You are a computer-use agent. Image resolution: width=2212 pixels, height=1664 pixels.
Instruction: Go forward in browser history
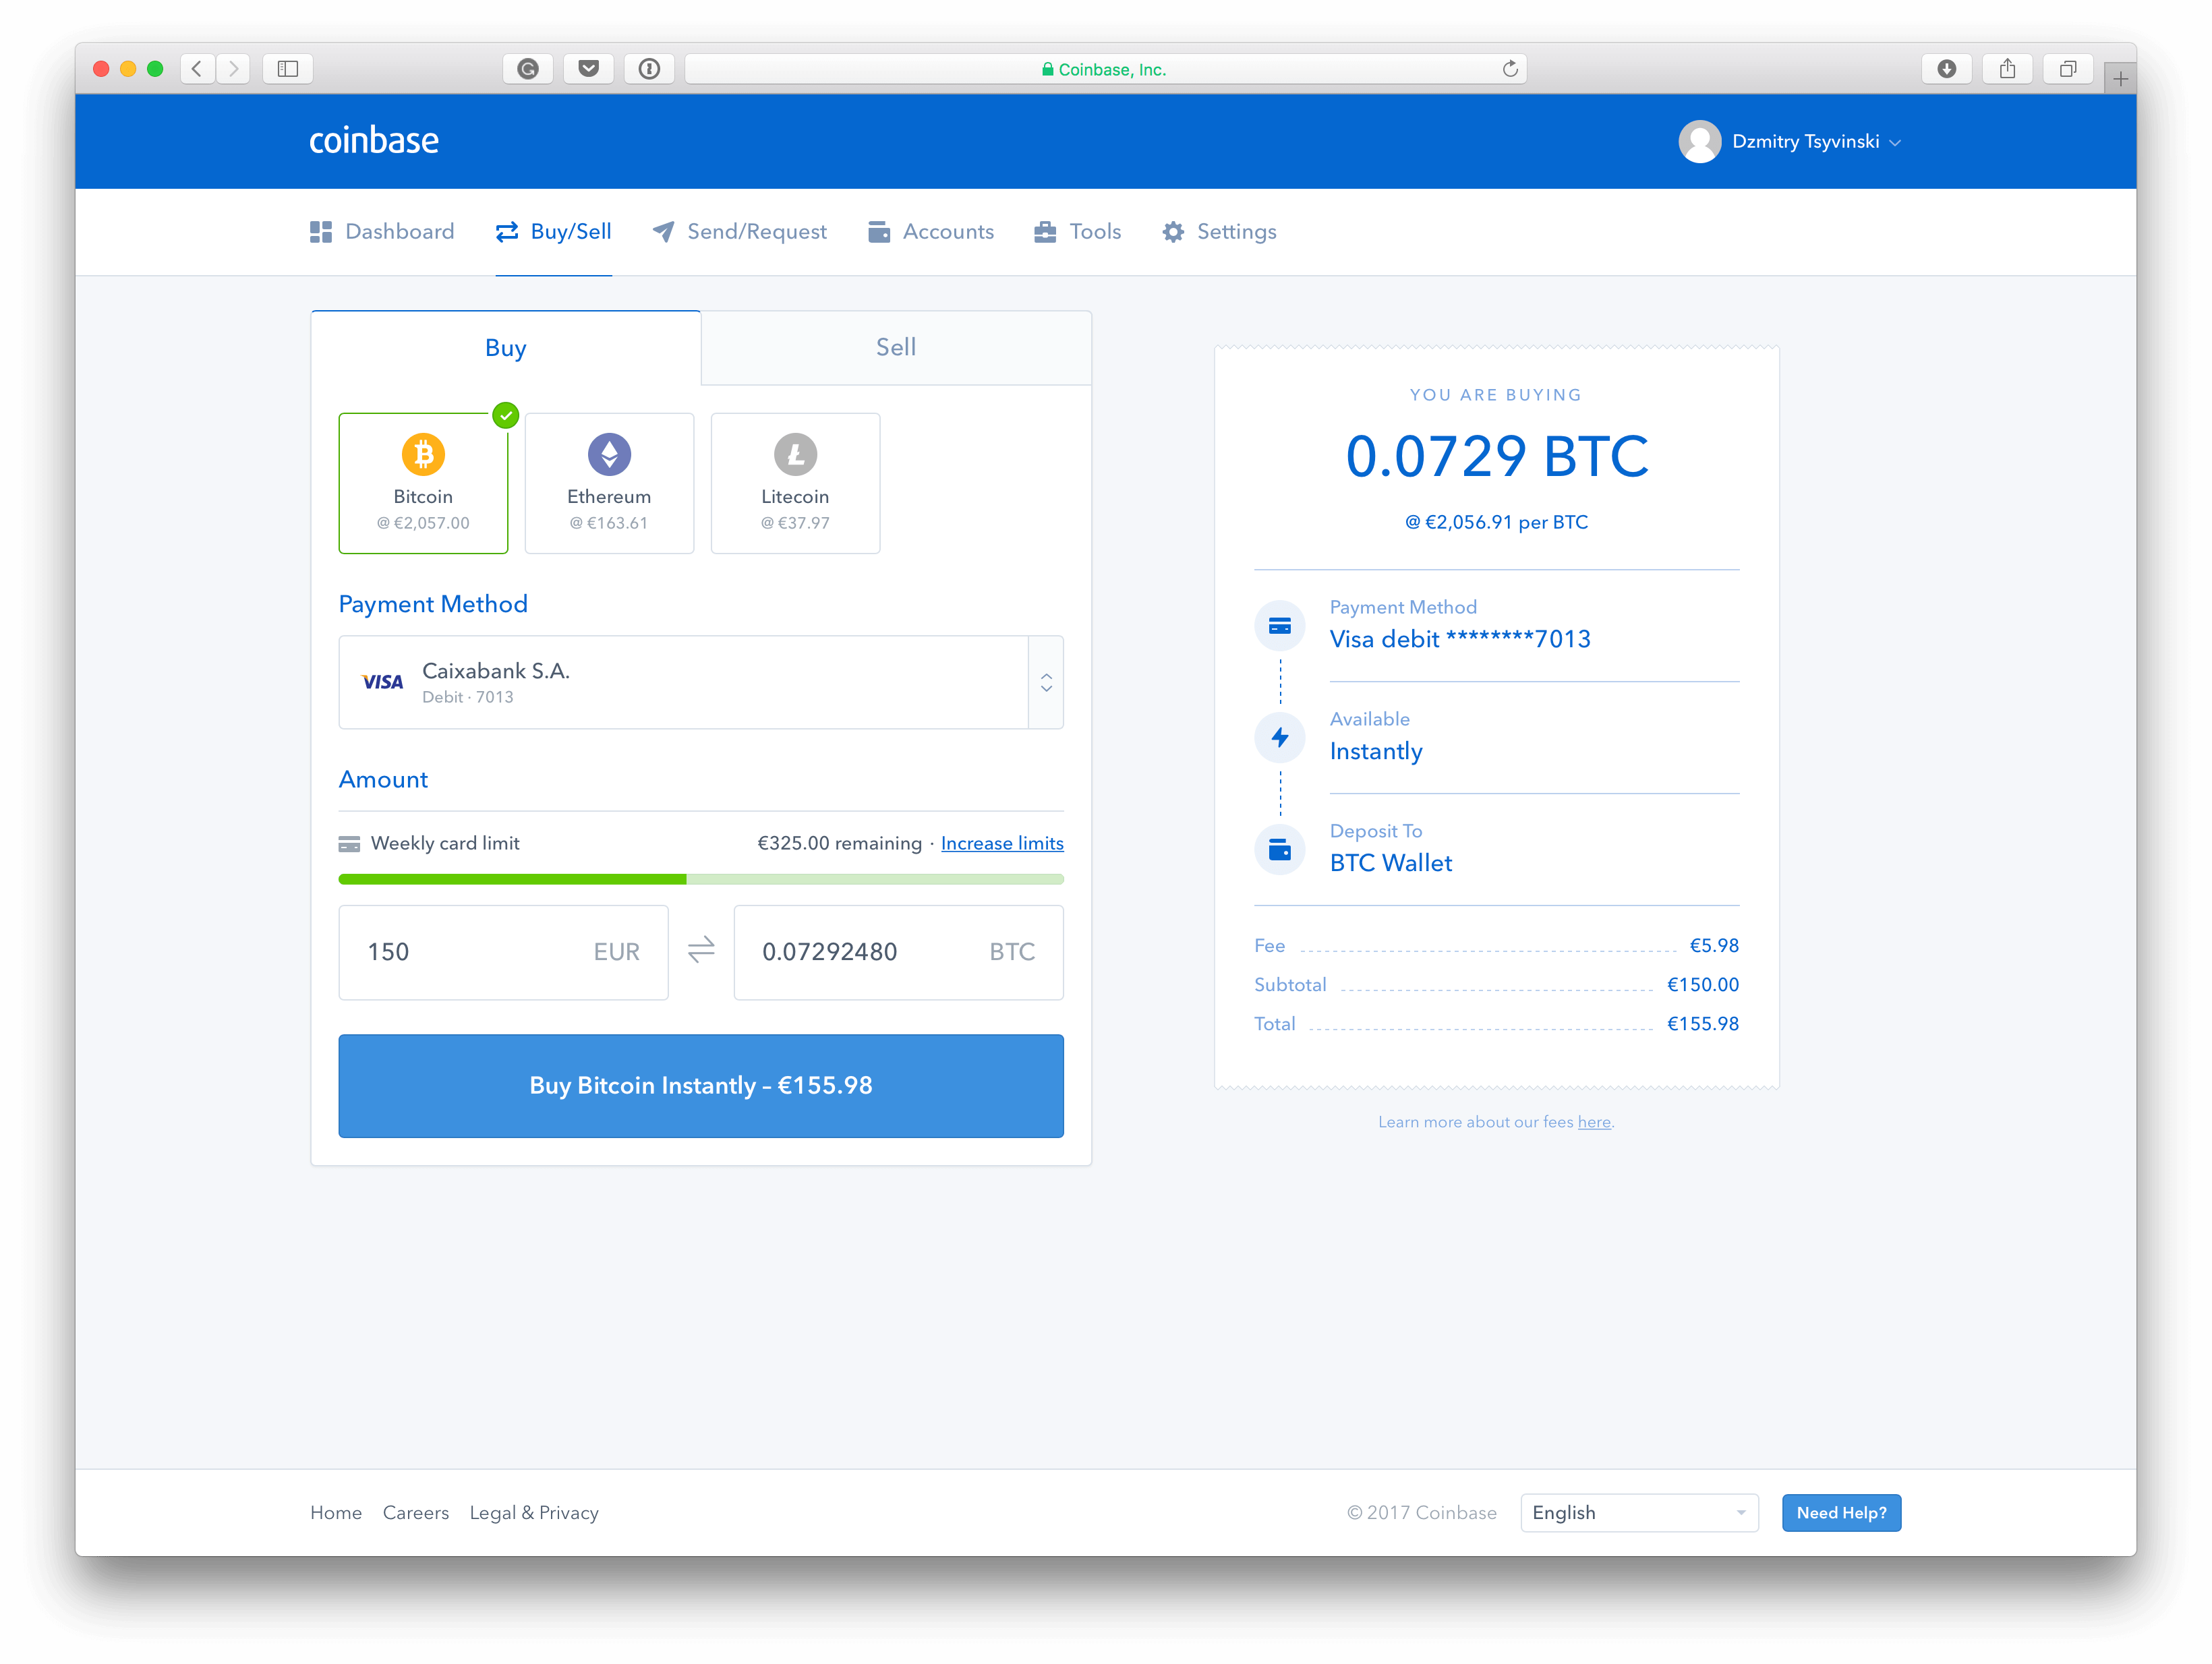pos(233,69)
